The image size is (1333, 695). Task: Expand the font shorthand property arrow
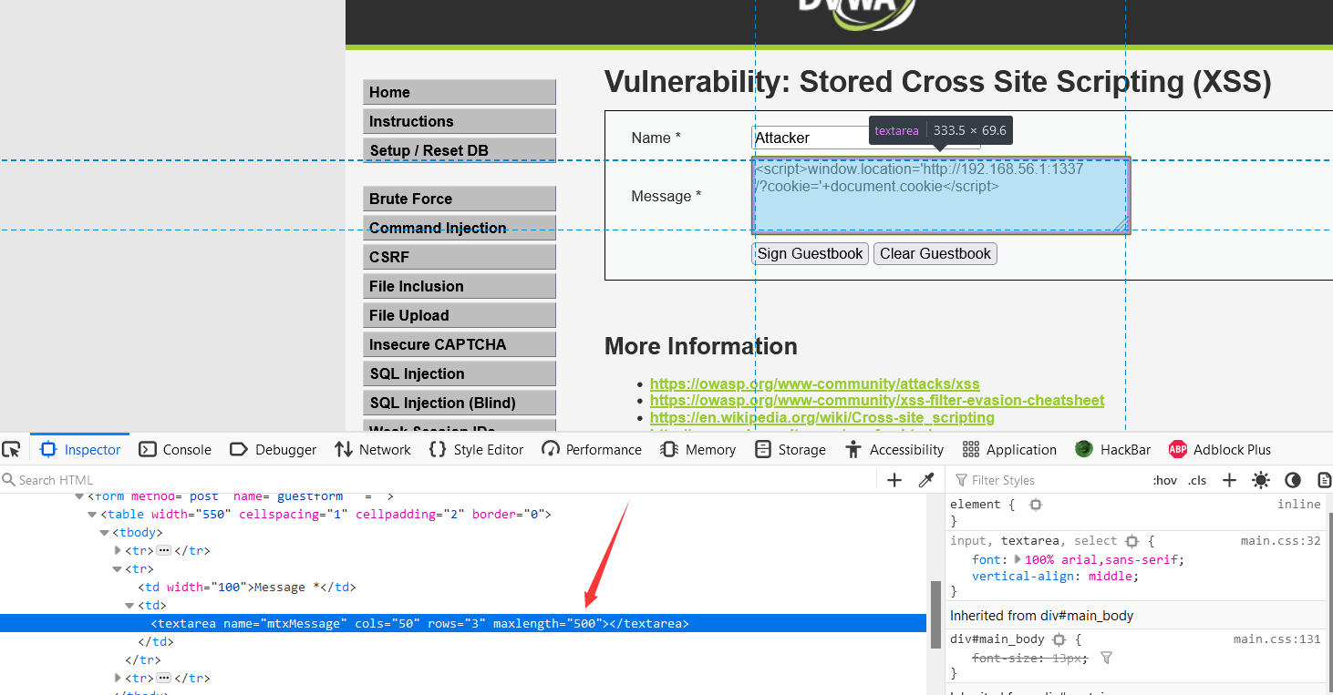(1018, 559)
